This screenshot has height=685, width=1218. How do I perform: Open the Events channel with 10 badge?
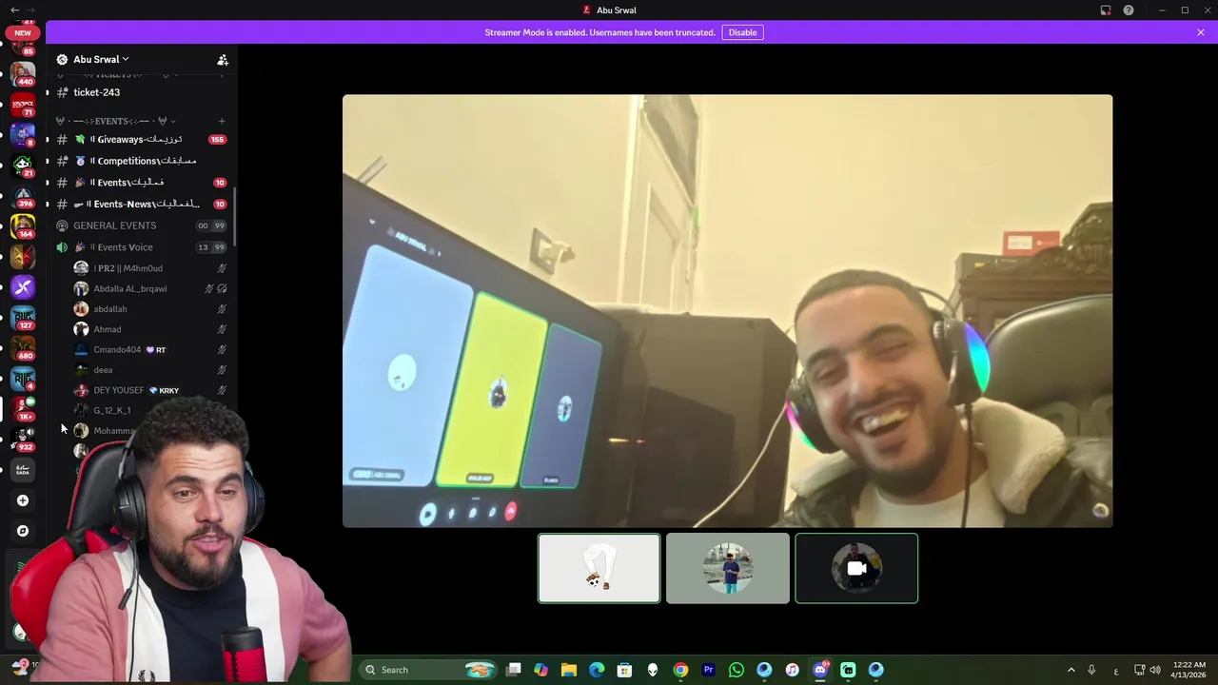[141, 183]
